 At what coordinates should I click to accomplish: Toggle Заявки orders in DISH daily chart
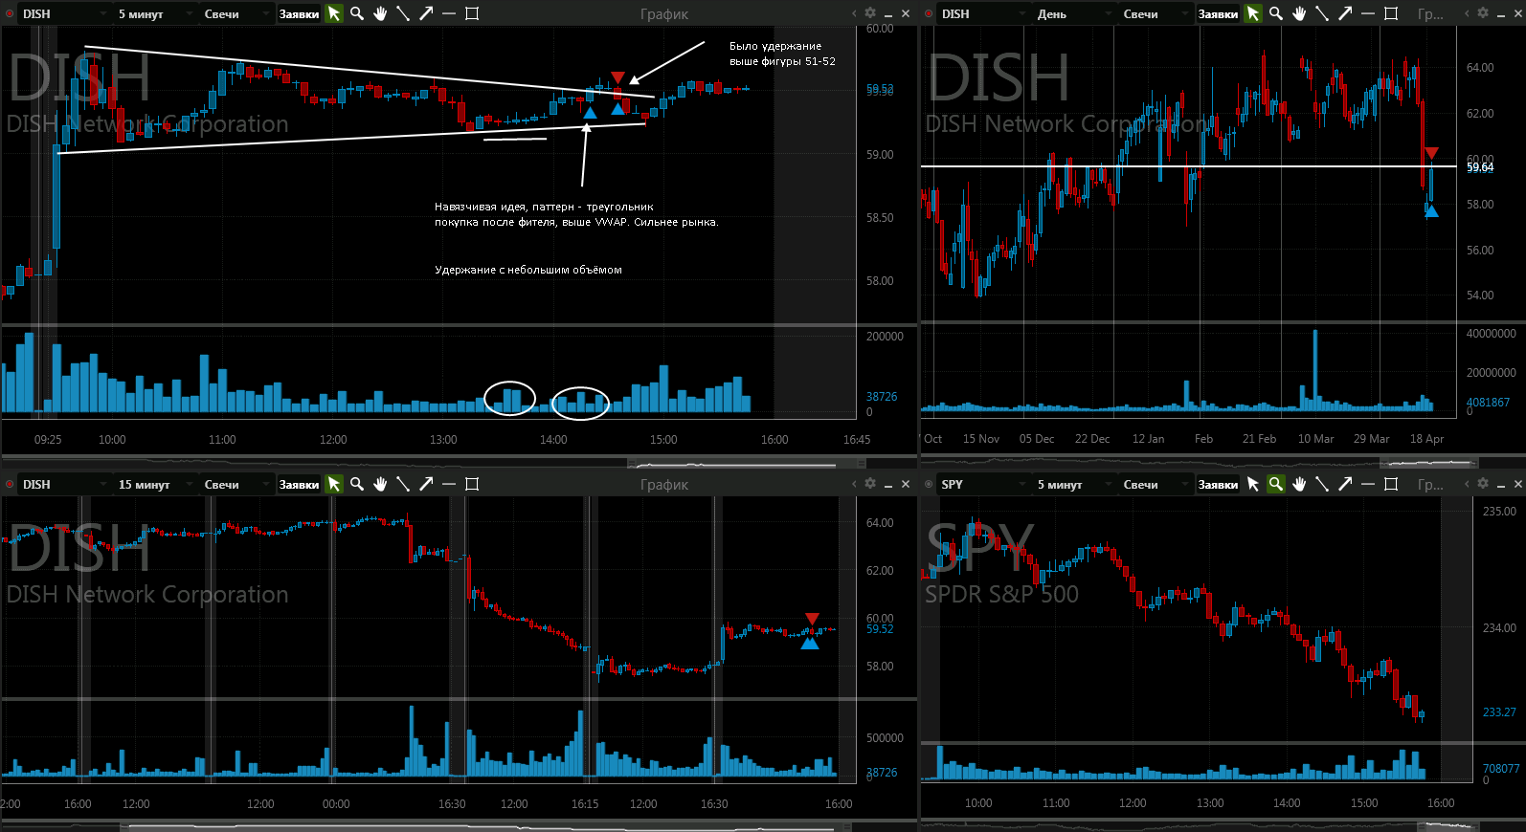point(1218,13)
